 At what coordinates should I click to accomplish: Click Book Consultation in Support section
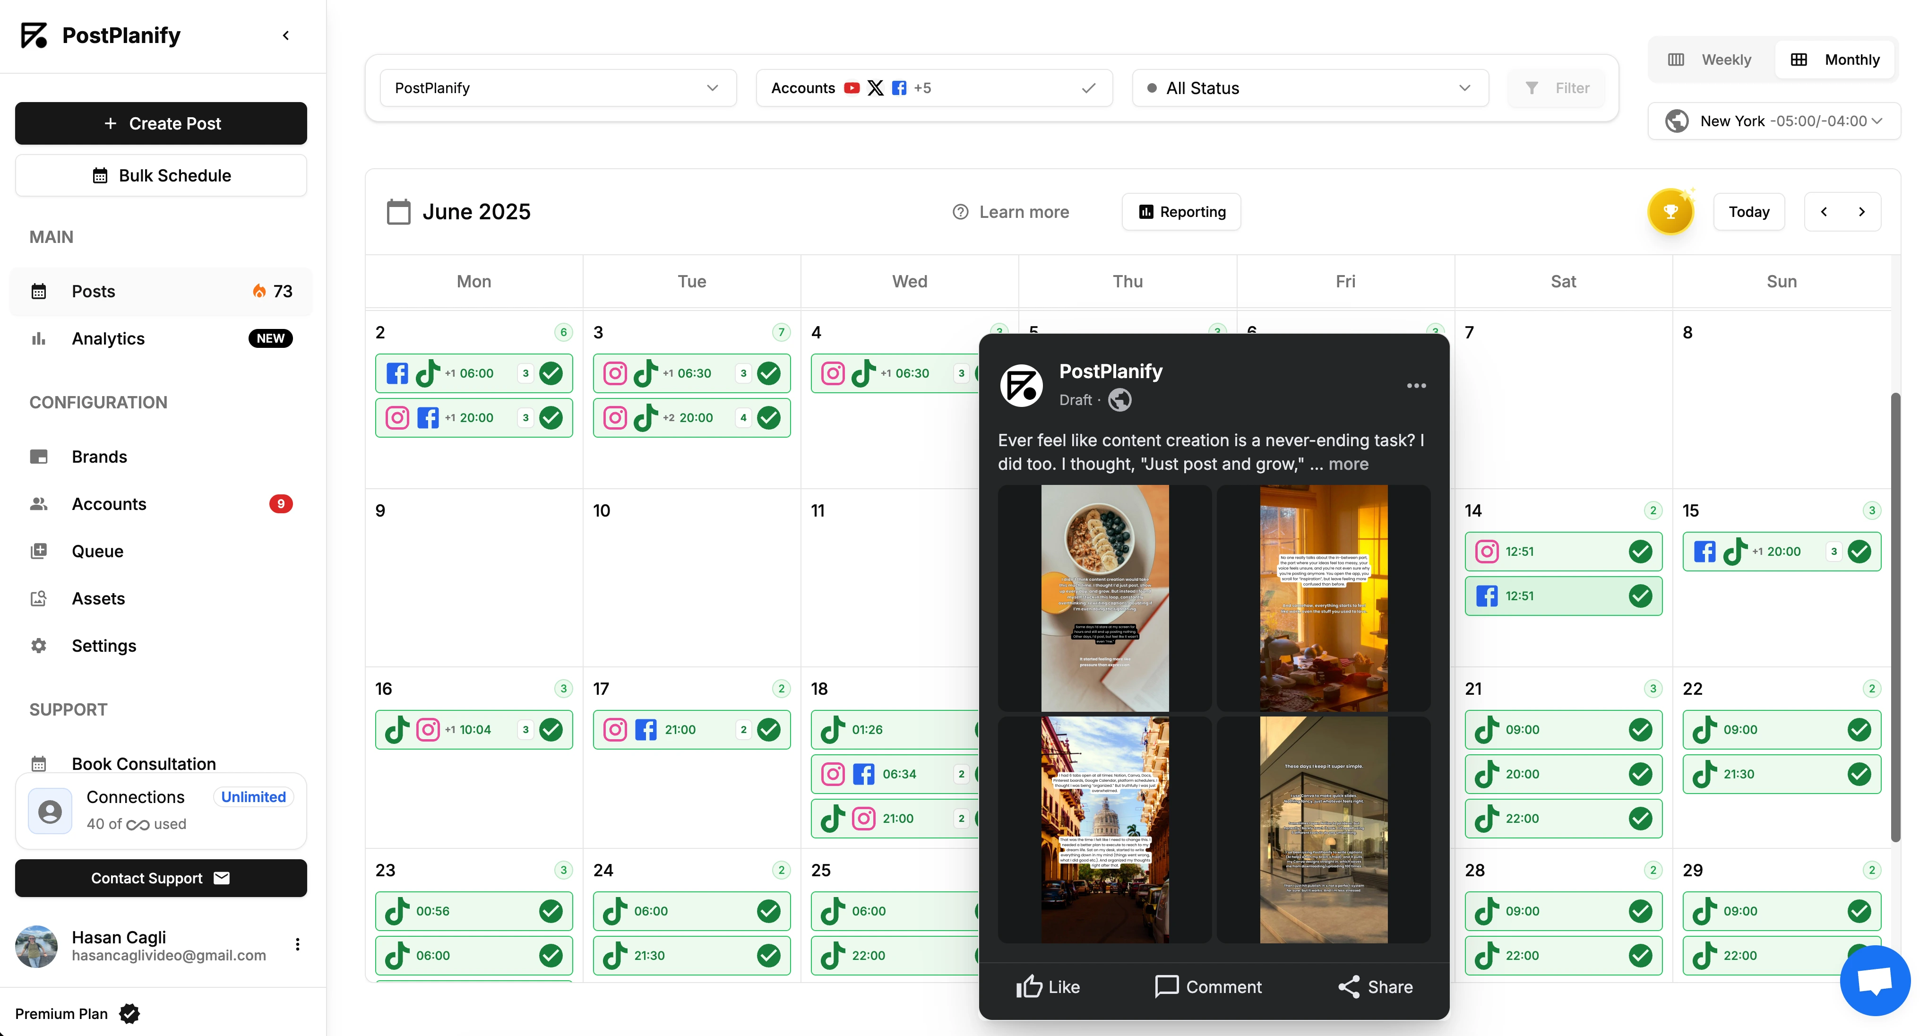[144, 763]
